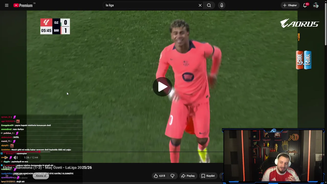
Task: Click the LaLiga scoreboard overlay
Action: click(55, 26)
